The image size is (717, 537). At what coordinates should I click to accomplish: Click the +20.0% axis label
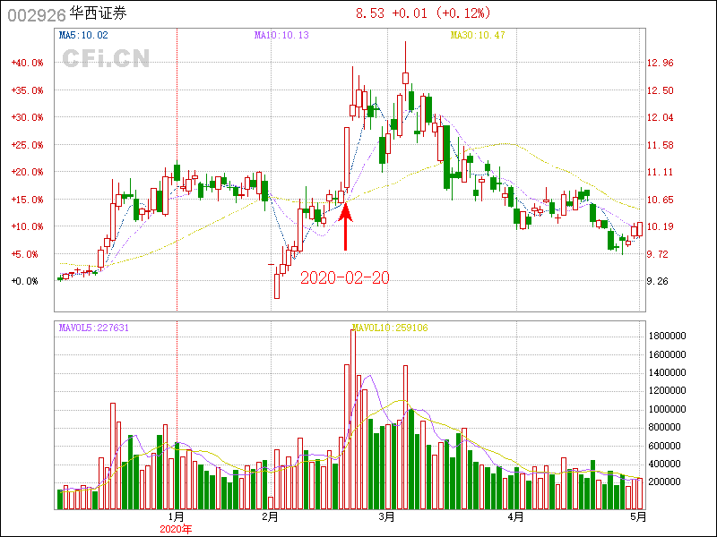pos(28,172)
